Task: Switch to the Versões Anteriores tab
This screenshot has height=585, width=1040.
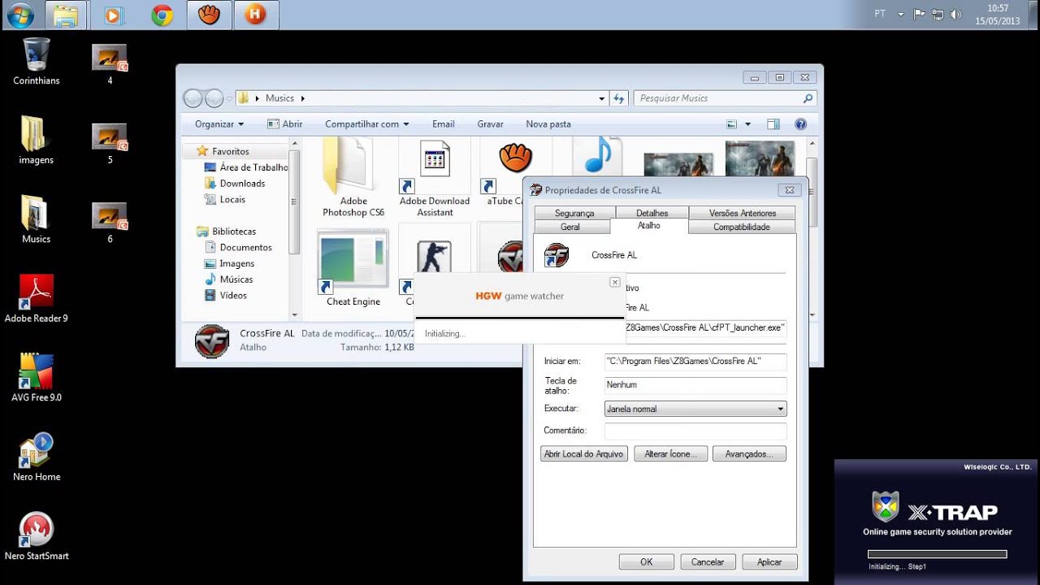Action: [x=743, y=213]
